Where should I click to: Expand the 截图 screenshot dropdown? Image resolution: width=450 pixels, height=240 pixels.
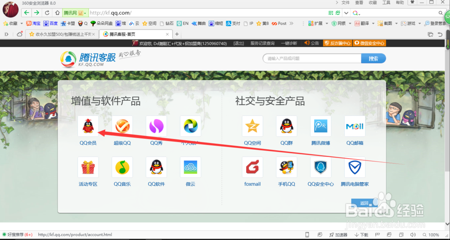point(396,23)
